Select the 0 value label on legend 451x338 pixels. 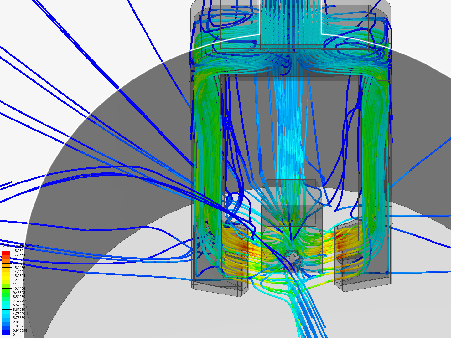[14, 334]
